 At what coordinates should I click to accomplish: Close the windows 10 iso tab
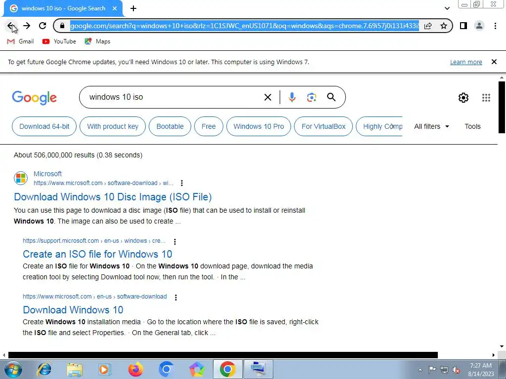pyautogui.click(x=115, y=8)
